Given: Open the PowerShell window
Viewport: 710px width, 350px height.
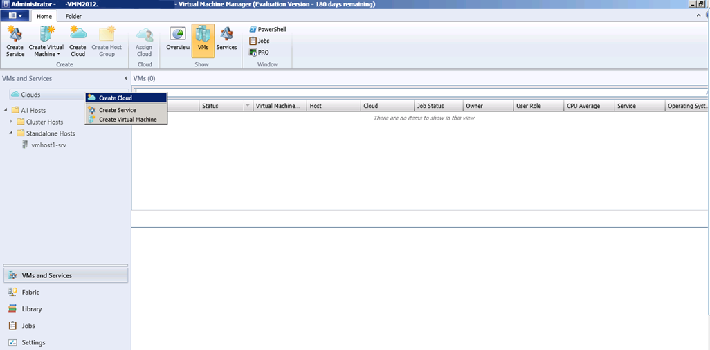Looking at the screenshot, I should (268, 30).
